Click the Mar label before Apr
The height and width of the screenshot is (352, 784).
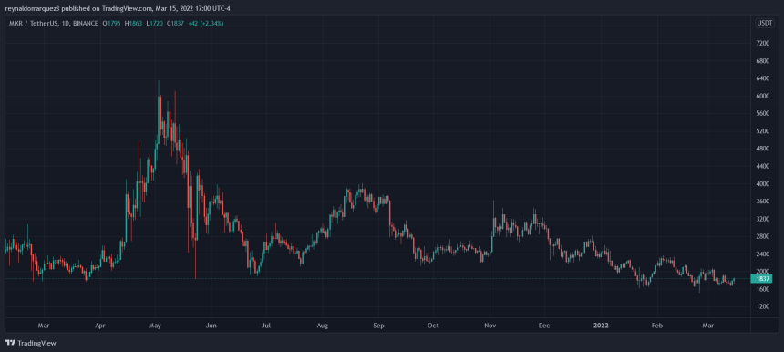(x=44, y=326)
